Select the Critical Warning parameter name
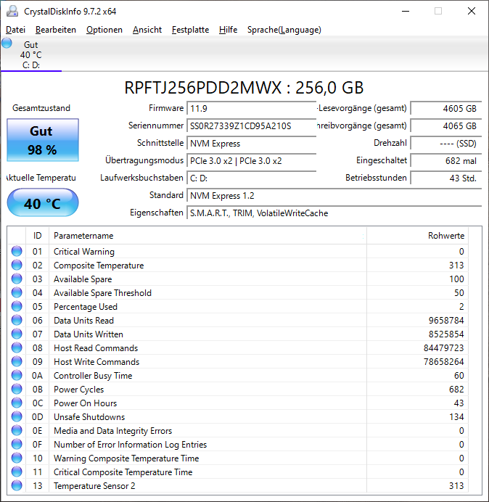The image size is (489, 502). click(84, 252)
